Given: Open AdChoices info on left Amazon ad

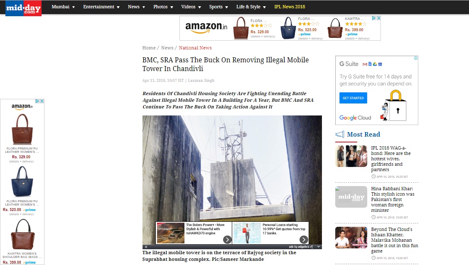Looking at the screenshot, I should pos(38,101).
